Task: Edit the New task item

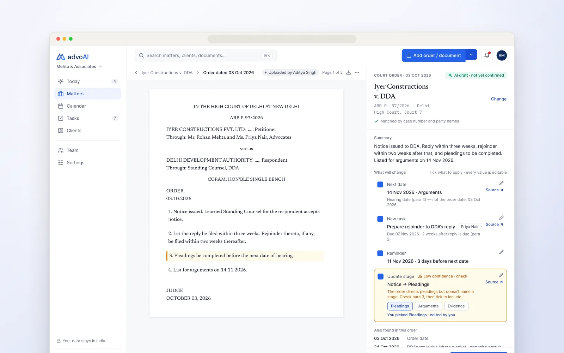Action: (501, 218)
